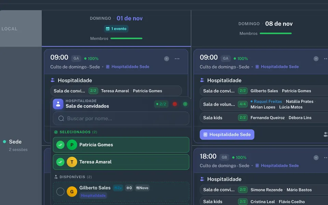The width and height of the screenshot is (328, 205).
Task: Click the search magnifier icon
Action: coord(61,119)
